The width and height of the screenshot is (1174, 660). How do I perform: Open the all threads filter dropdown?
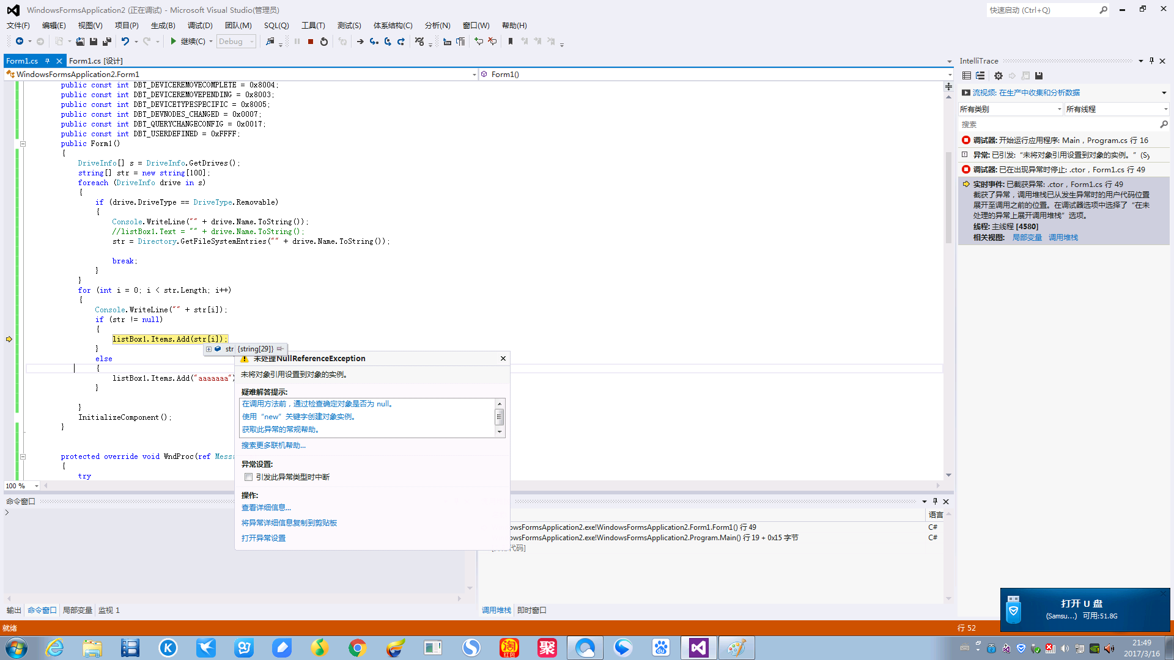[1117, 109]
